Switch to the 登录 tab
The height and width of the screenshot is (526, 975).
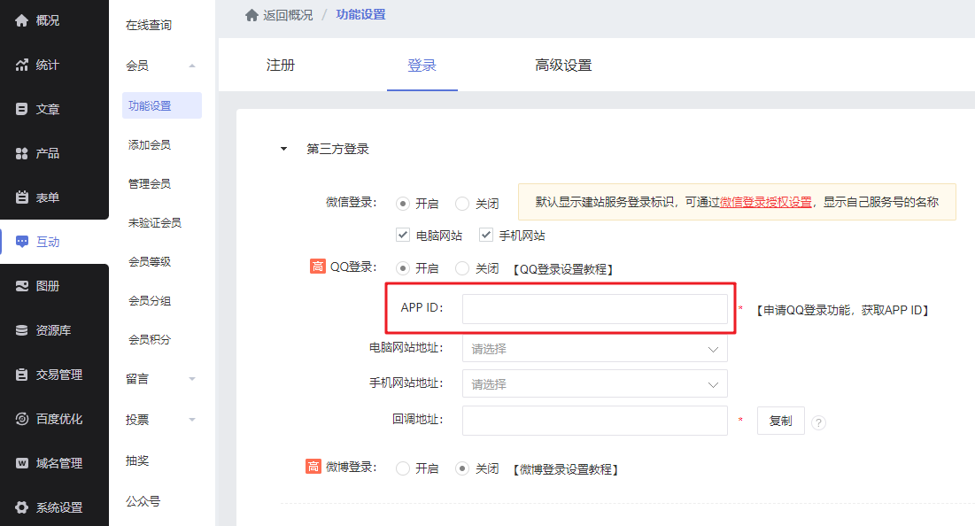422,66
